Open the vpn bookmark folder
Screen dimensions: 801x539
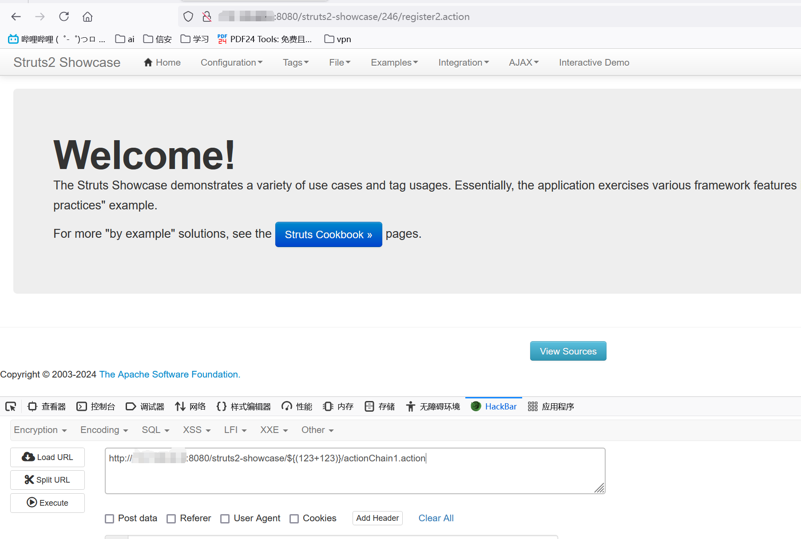click(337, 39)
